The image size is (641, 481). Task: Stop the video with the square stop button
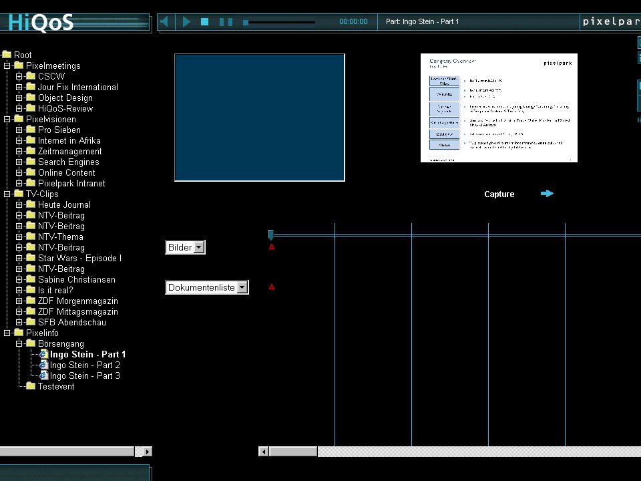coord(205,21)
